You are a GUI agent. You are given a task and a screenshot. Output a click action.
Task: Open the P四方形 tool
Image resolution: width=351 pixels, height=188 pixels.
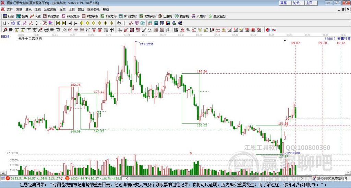[x=51, y=16]
